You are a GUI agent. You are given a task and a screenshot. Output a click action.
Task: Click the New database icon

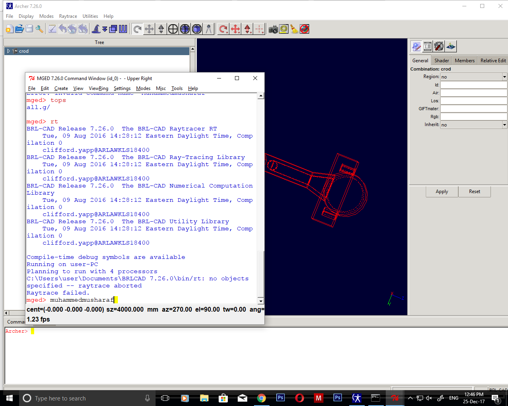point(9,29)
